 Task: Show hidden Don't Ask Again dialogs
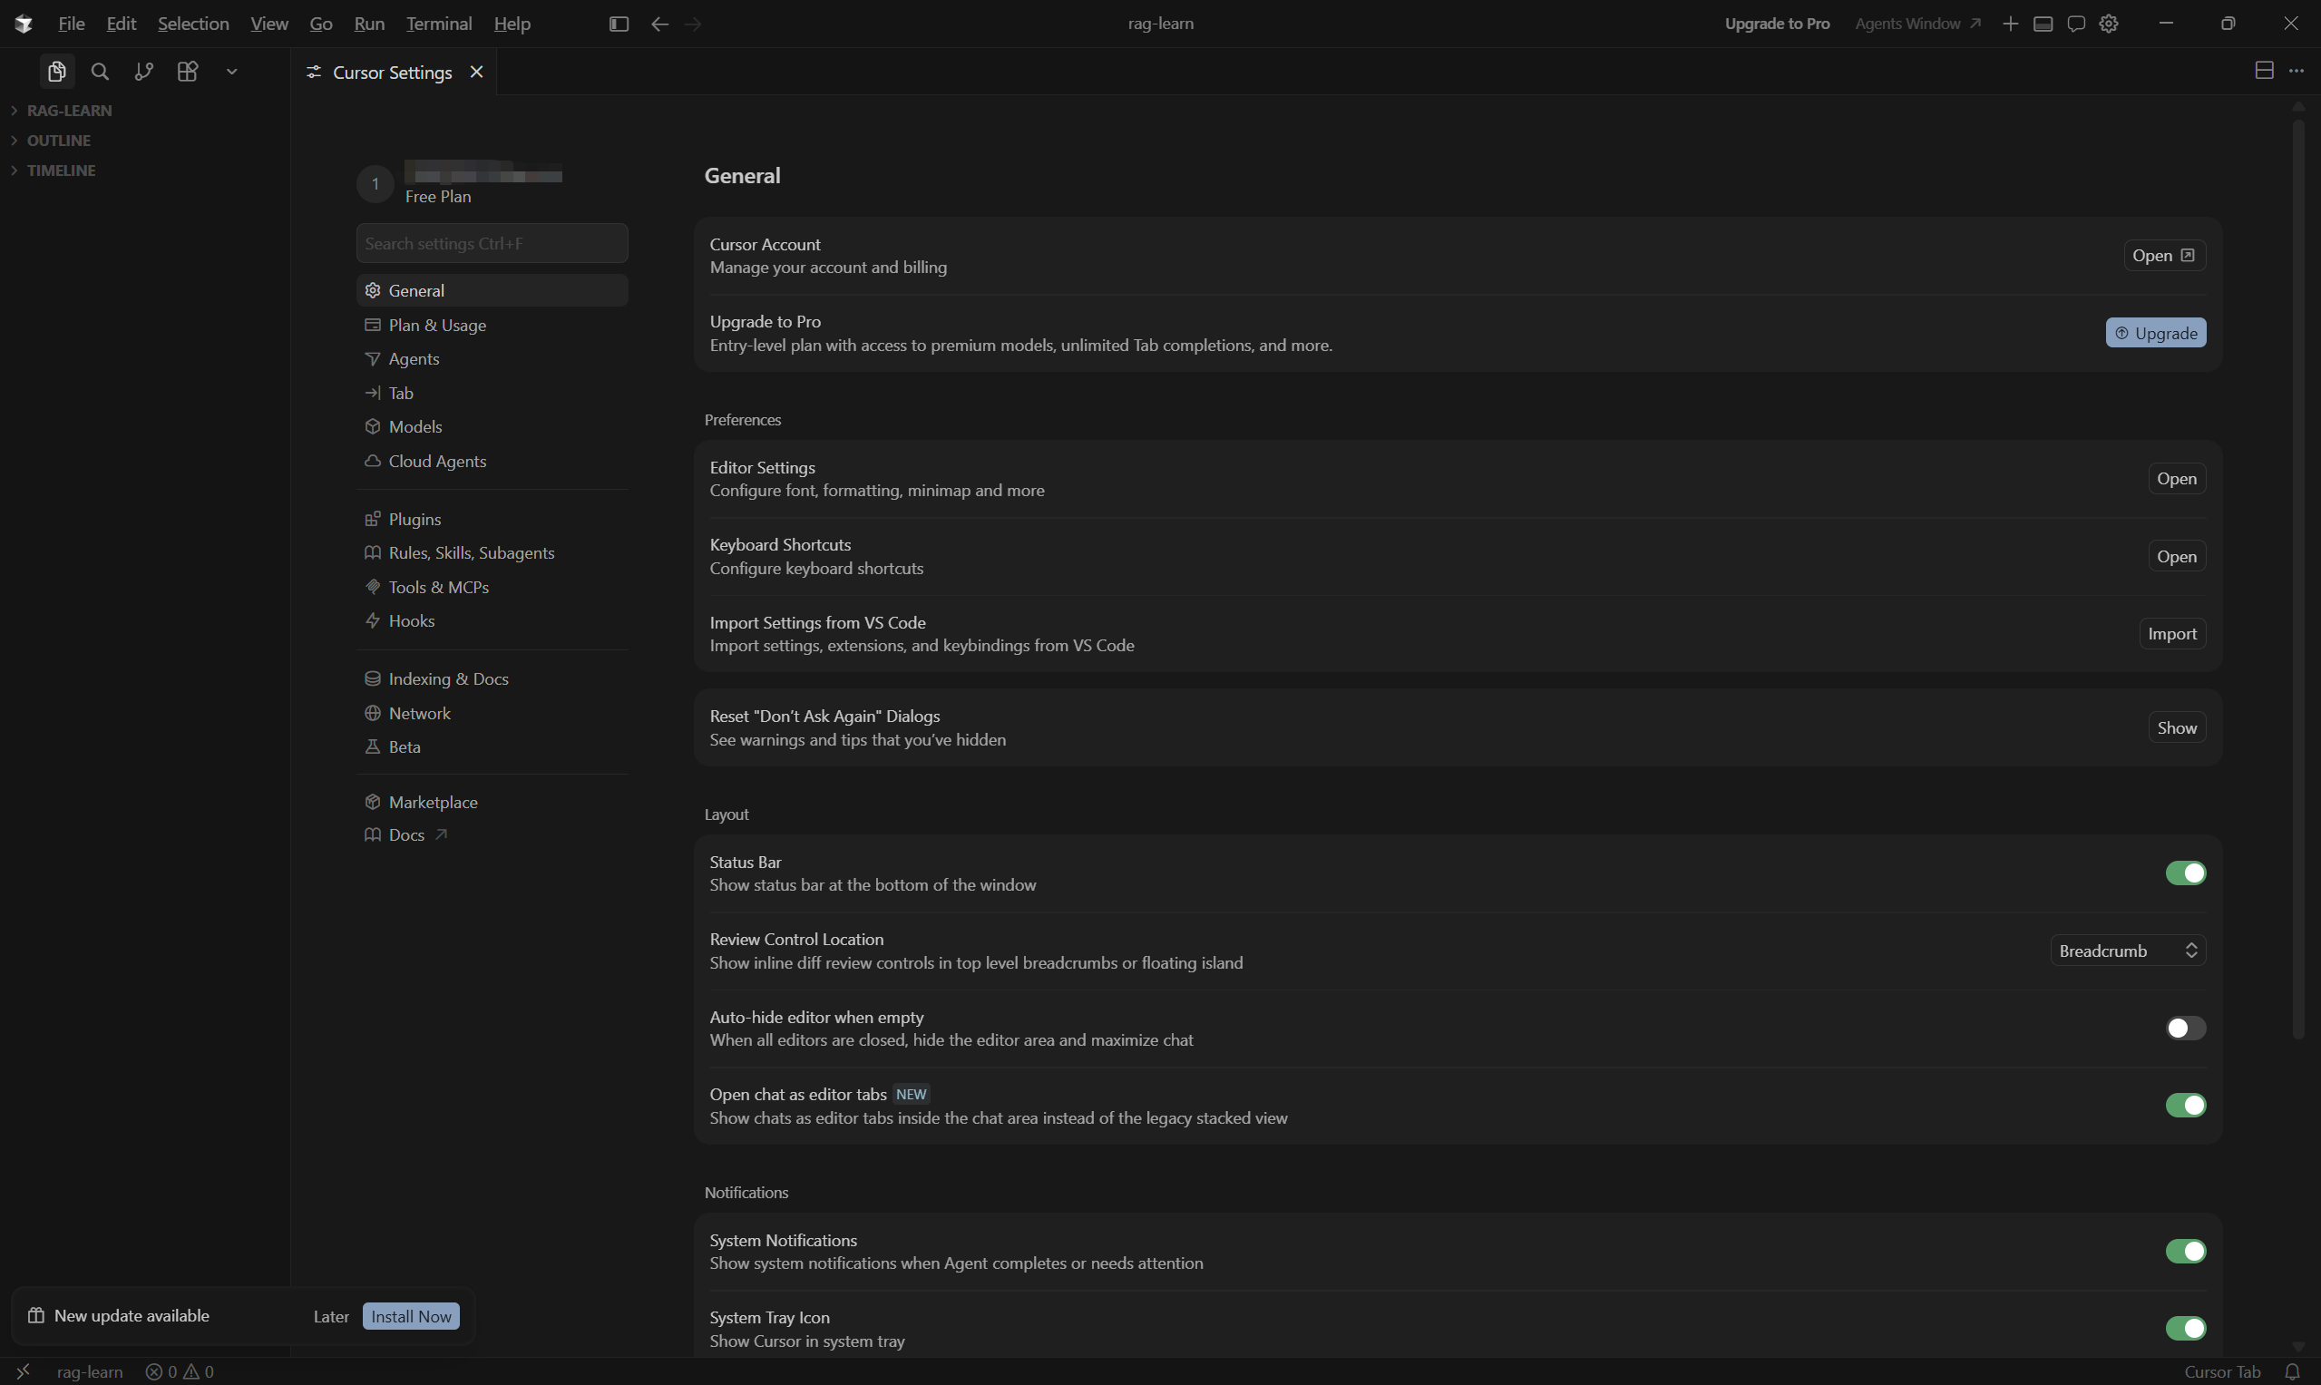pos(2177,728)
